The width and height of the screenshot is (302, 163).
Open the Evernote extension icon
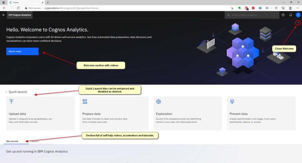[239, 8]
